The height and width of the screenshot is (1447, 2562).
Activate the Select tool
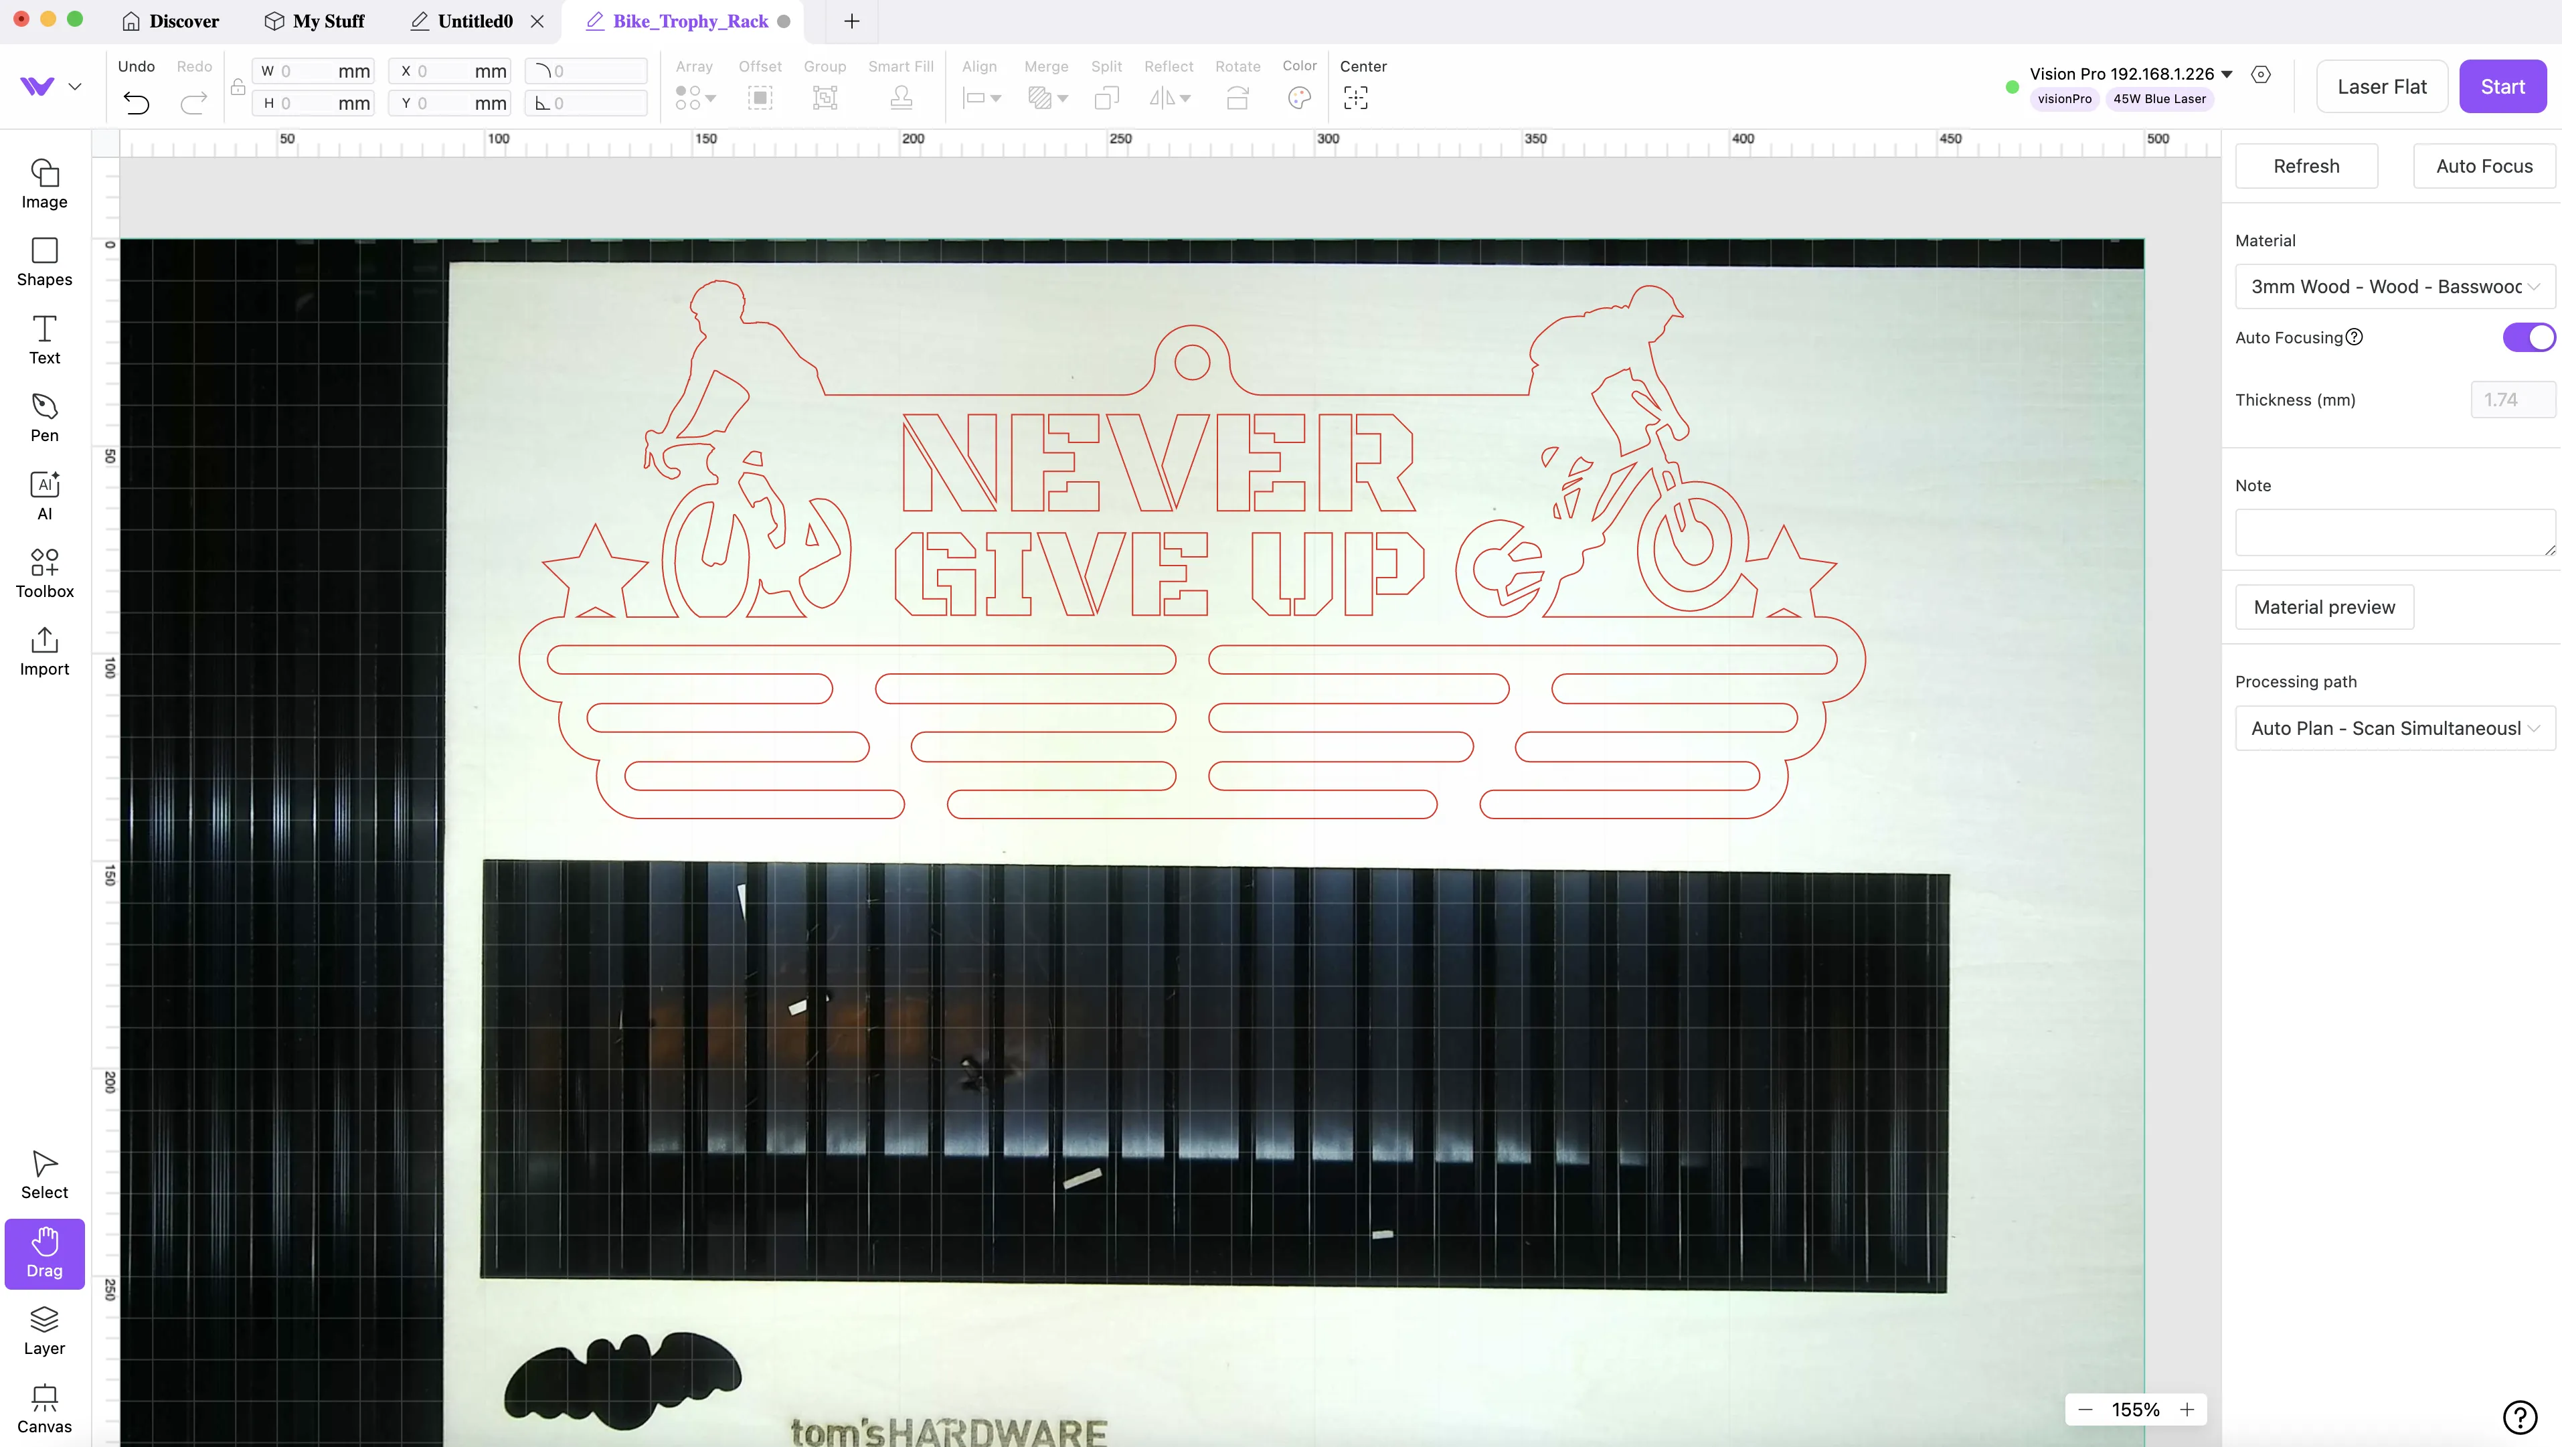(x=45, y=1175)
